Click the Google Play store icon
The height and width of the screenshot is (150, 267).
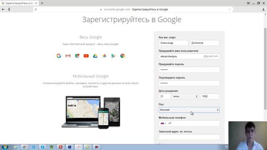coord(113,56)
